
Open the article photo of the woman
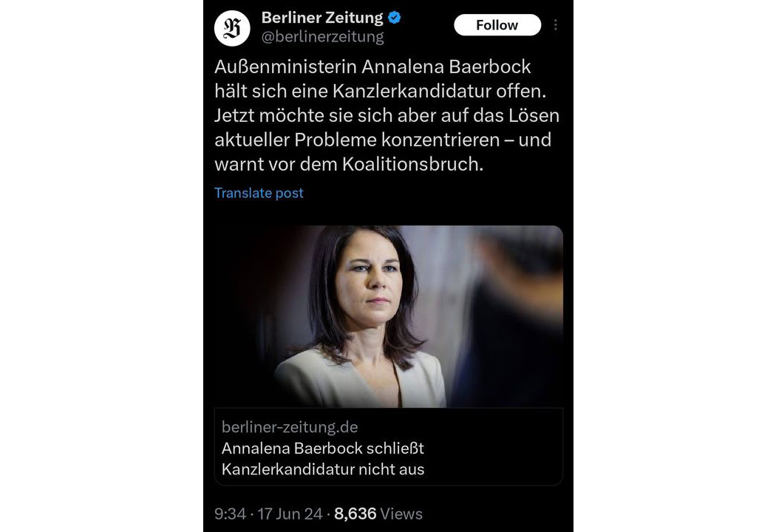point(389,317)
